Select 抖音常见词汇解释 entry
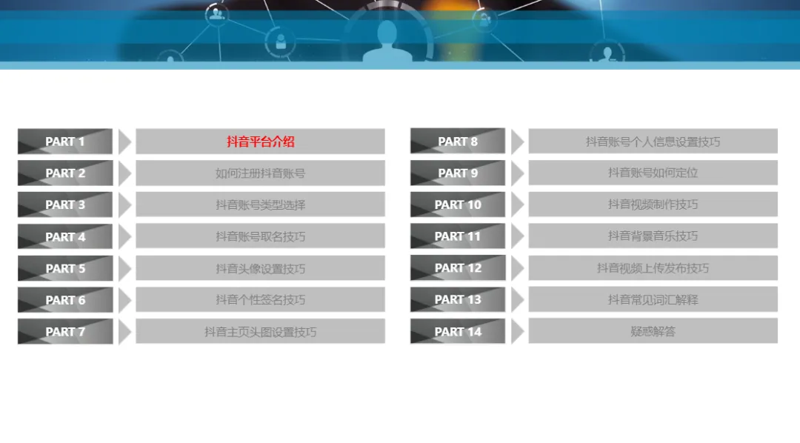Screen dimensions: 800x443 653,299
